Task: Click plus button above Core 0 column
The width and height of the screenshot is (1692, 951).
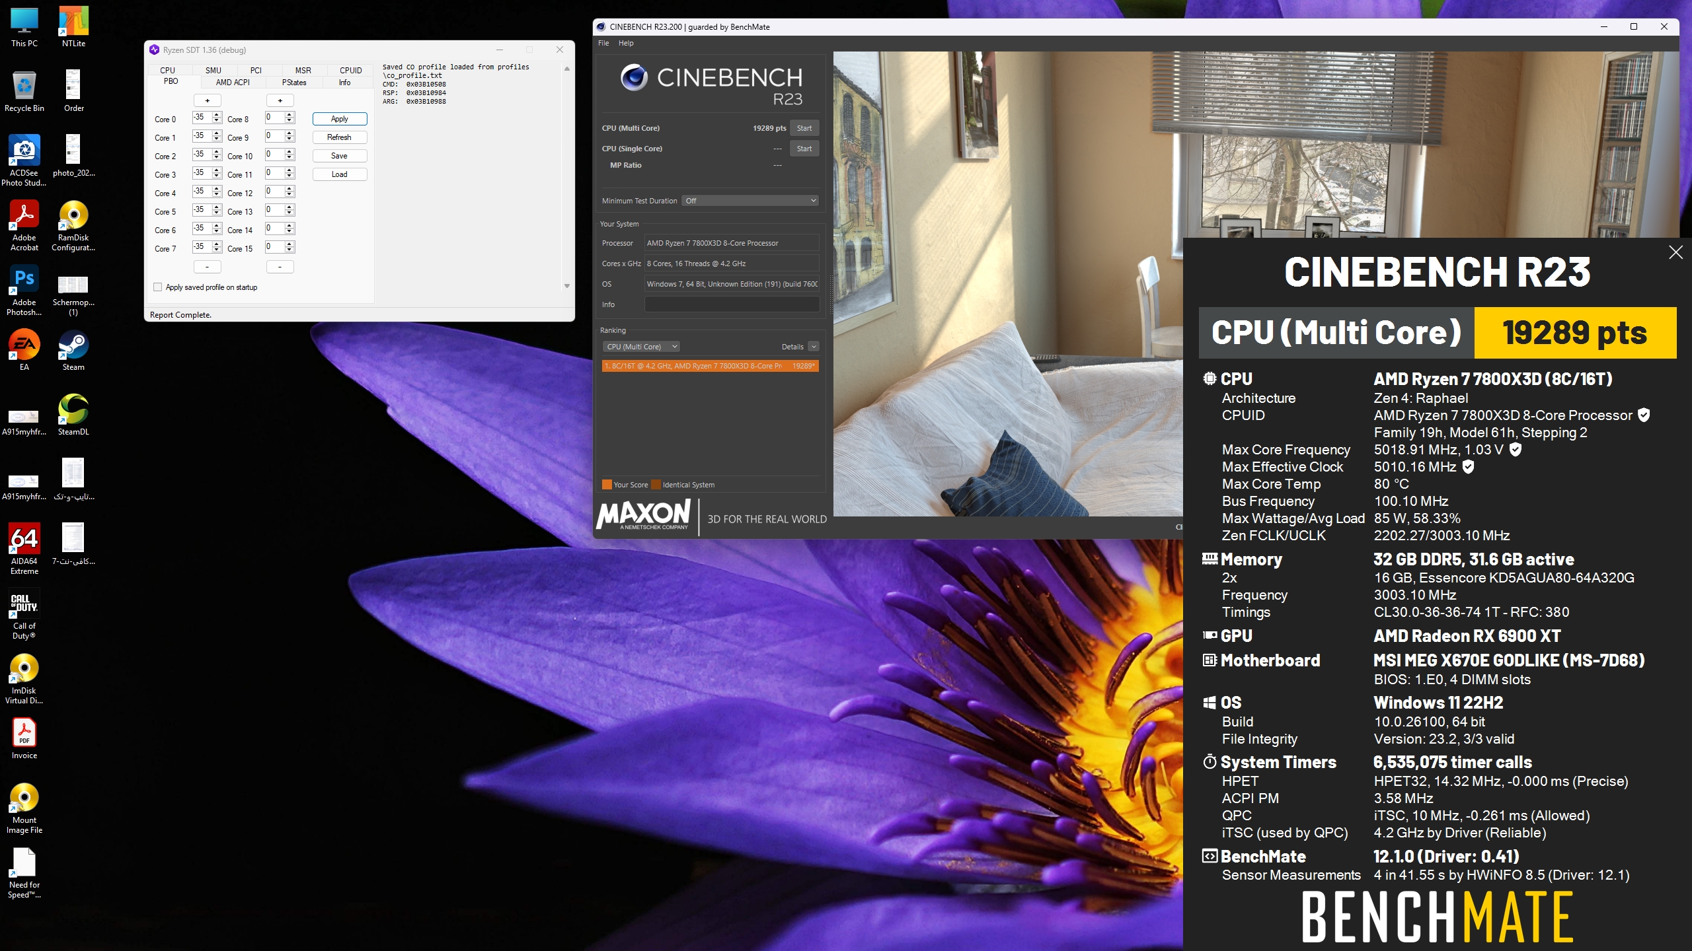Action: [x=207, y=100]
